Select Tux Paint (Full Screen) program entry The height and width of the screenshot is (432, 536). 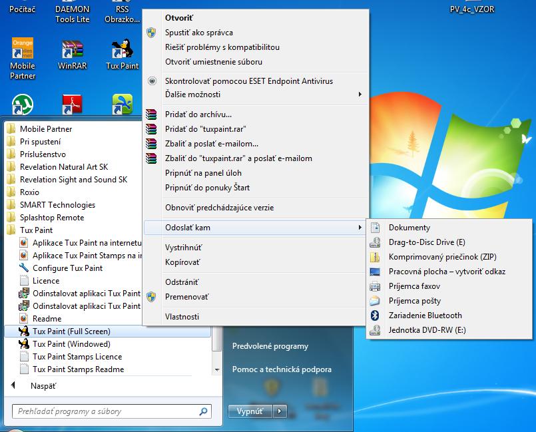(x=108, y=331)
